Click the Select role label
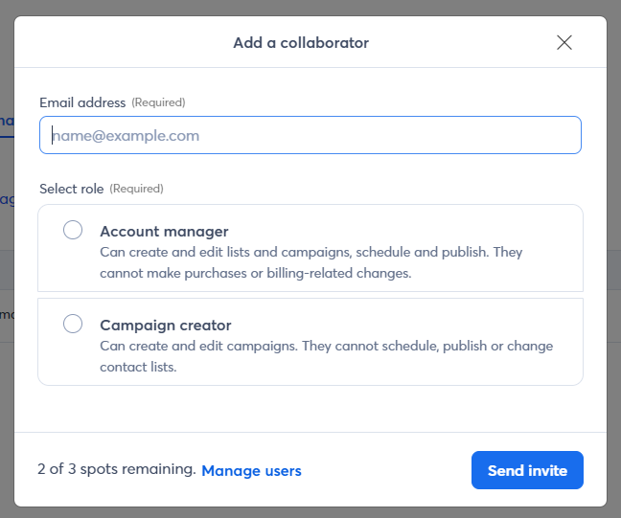The image size is (621, 518). [72, 189]
